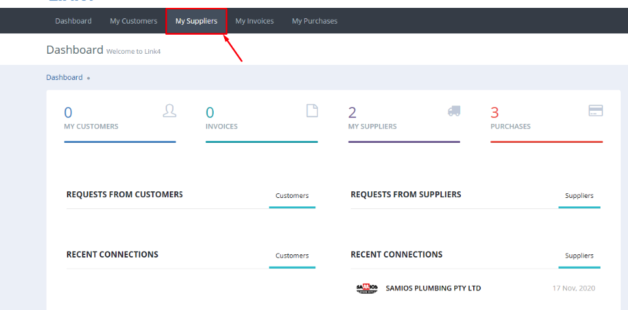628x310 pixels.
Task: Open My Customers in navigation bar
Action: point(133,21)
